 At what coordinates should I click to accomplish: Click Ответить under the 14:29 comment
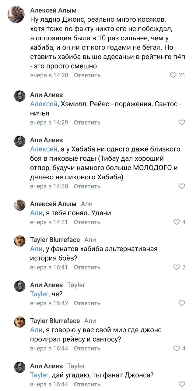pyautogui.click(x=87, y=122)
